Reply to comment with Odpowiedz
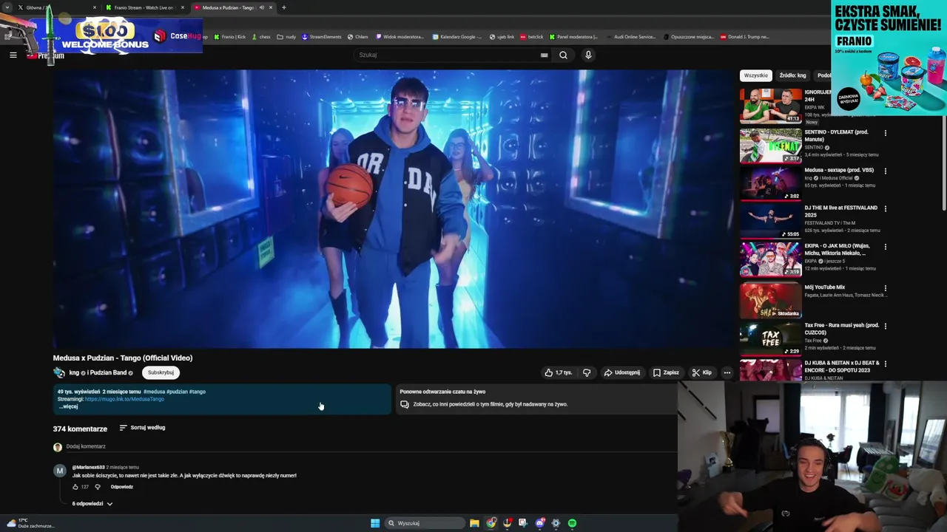The image size is (947, 532). [122, 487]
